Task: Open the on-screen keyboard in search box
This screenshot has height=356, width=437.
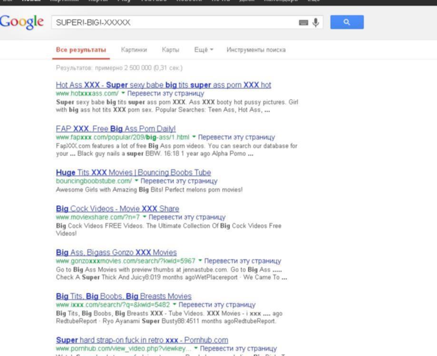Action: click(x=303, y=22)
